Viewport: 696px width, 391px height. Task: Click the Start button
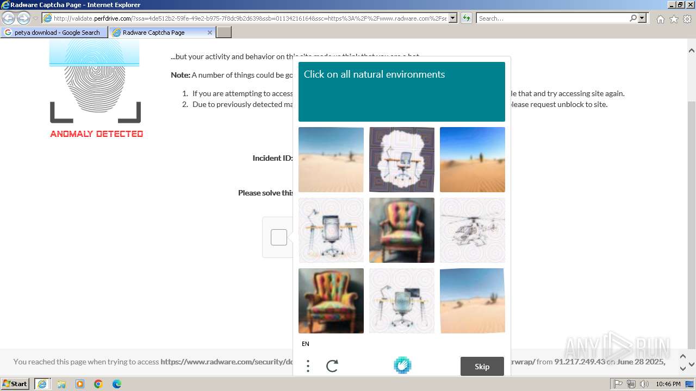click(x=15, y=384)
